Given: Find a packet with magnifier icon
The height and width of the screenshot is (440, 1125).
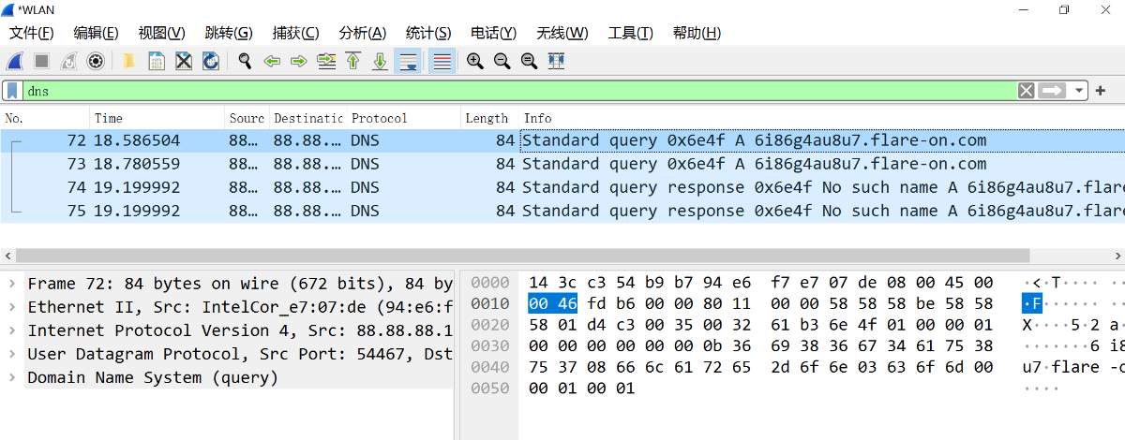Looking at the screenshot, I should point(245,62).
